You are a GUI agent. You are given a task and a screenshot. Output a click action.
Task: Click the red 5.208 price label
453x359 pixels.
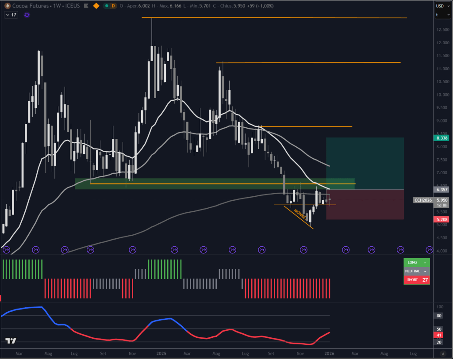pos(440,219)
